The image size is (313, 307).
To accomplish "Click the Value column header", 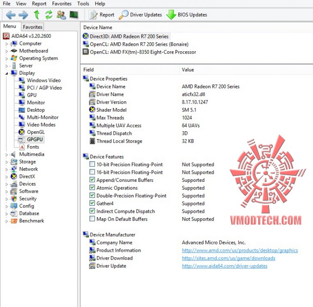I will [246, 70].
